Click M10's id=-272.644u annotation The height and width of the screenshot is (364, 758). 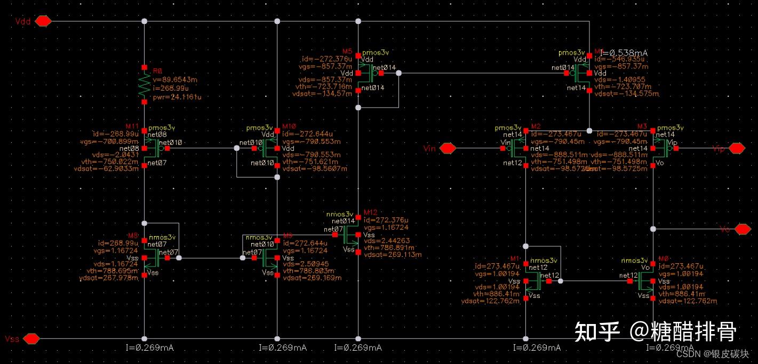[307, 134]
